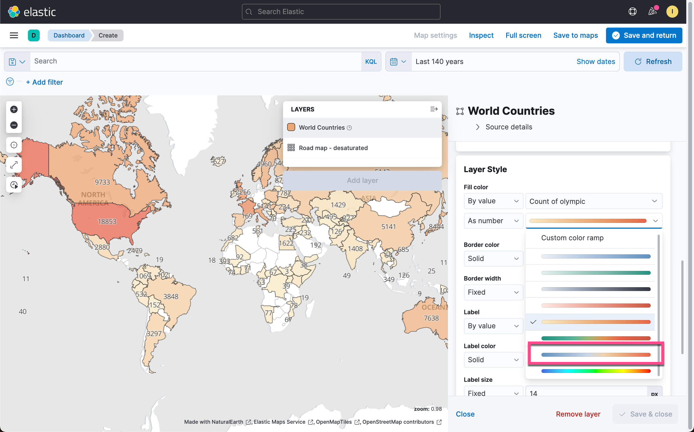Click the map zoom in button

(x=14, y=110)
